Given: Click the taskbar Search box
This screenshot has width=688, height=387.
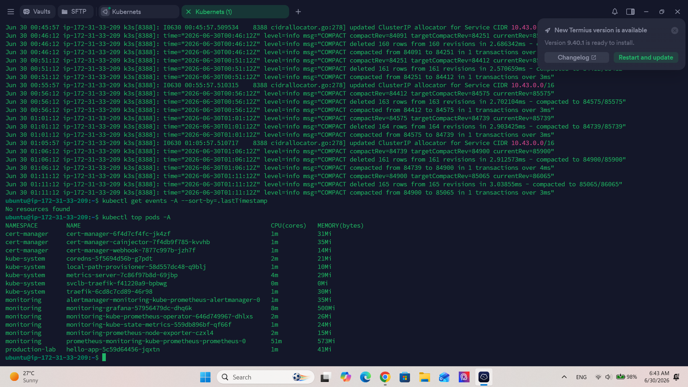Looking at the screenshot, I should [x=265, y=377].
